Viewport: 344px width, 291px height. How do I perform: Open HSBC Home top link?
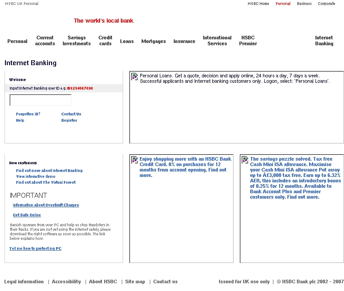tap(258, 4)
